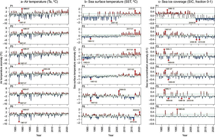
Task: Click the P1 label in air temperature column
Action: (x=11, y=6)
